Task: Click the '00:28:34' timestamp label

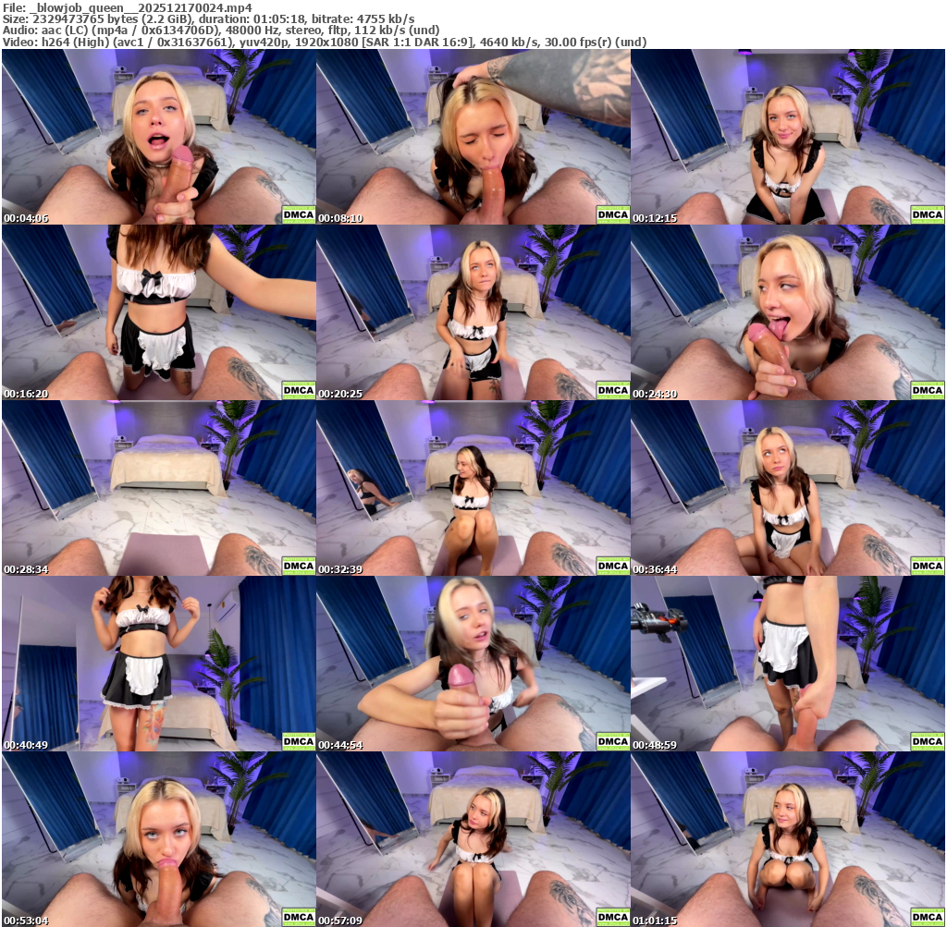Action: (x=26, y=569)
